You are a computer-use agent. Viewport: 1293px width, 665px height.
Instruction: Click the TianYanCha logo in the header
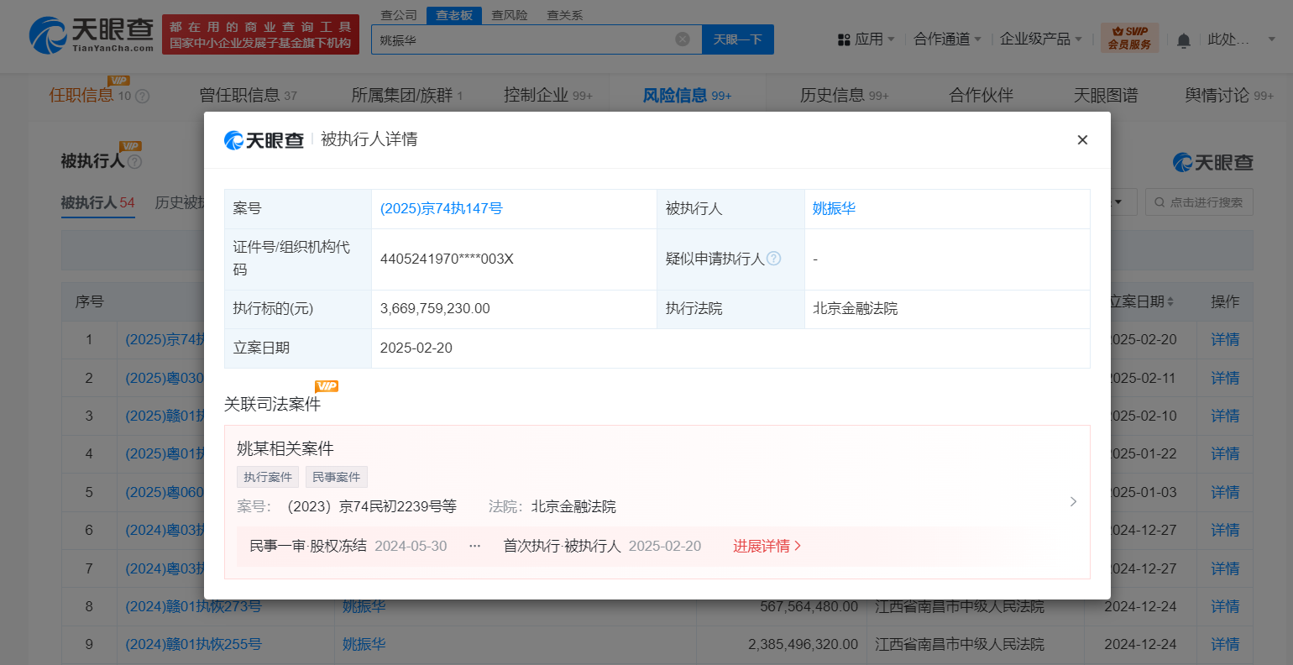point(91,35)
